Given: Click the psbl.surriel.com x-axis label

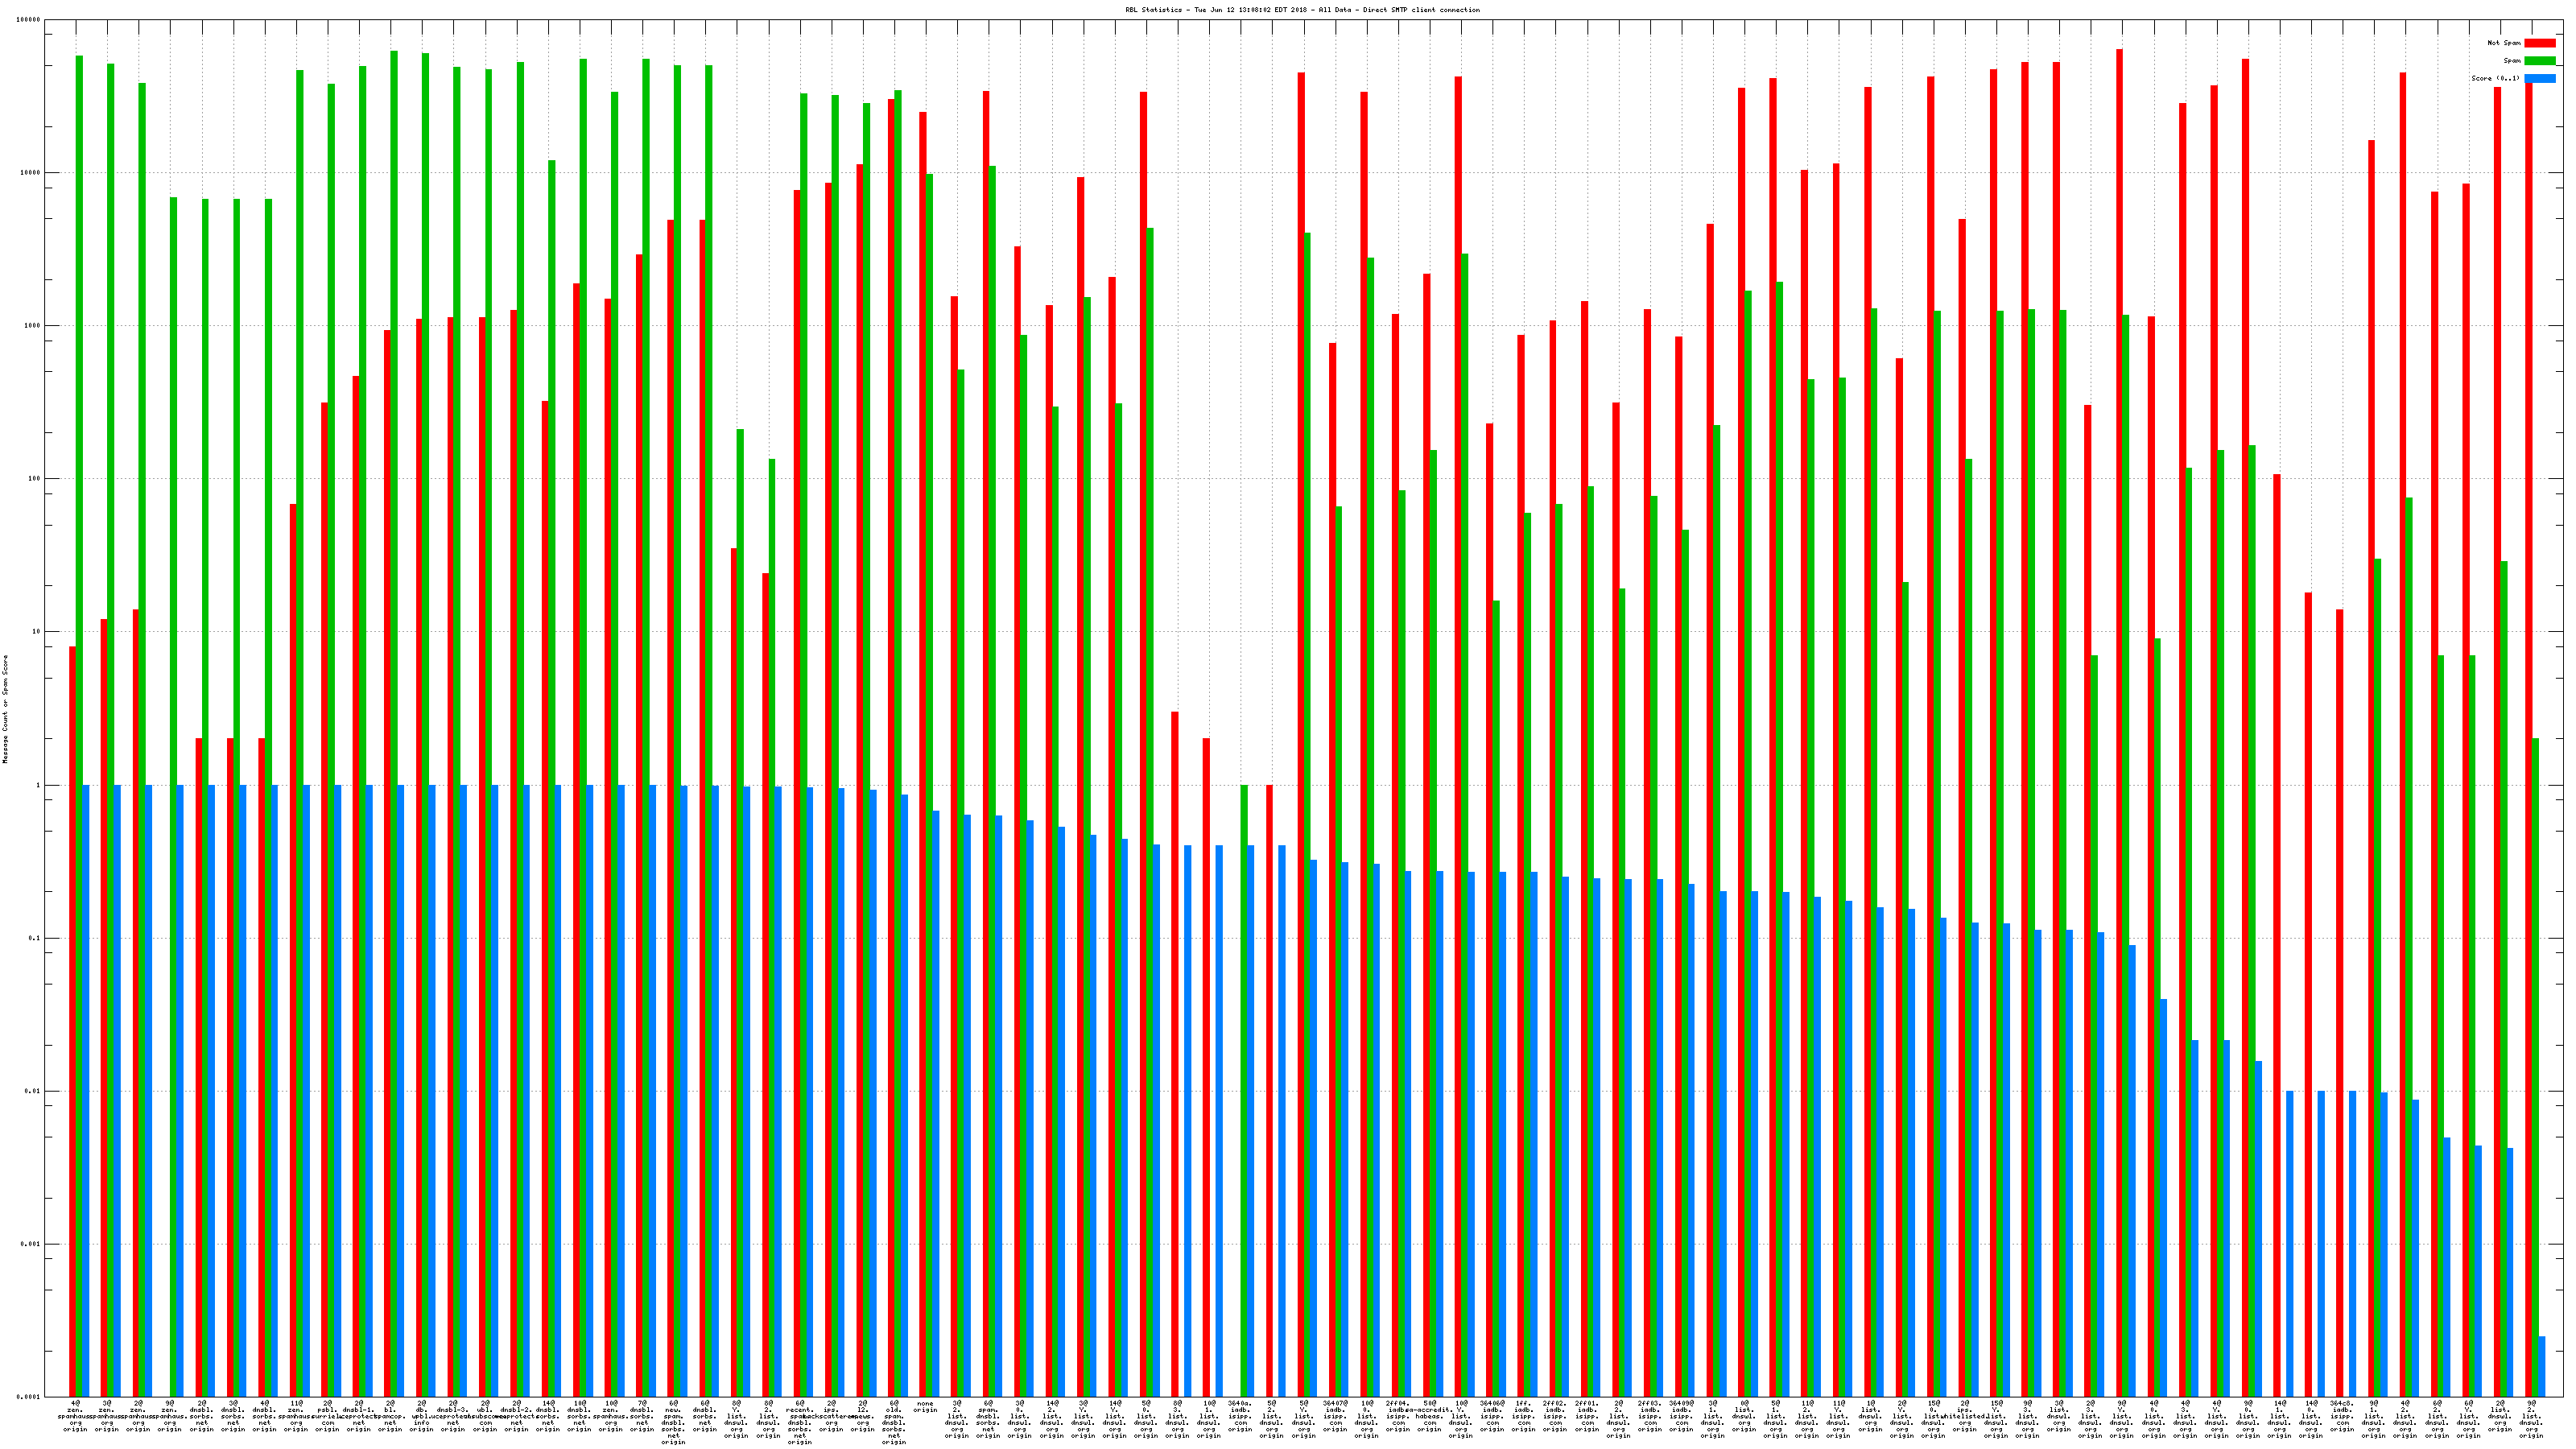Looking at the screenshot, I should click(x=327, y=1416).
